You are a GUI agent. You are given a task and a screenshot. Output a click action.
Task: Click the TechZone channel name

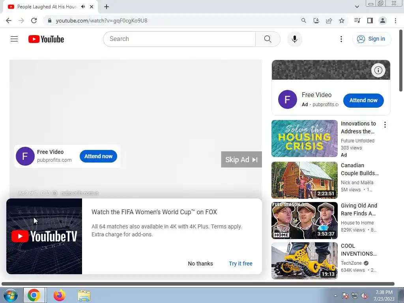(x=351, y=263)
